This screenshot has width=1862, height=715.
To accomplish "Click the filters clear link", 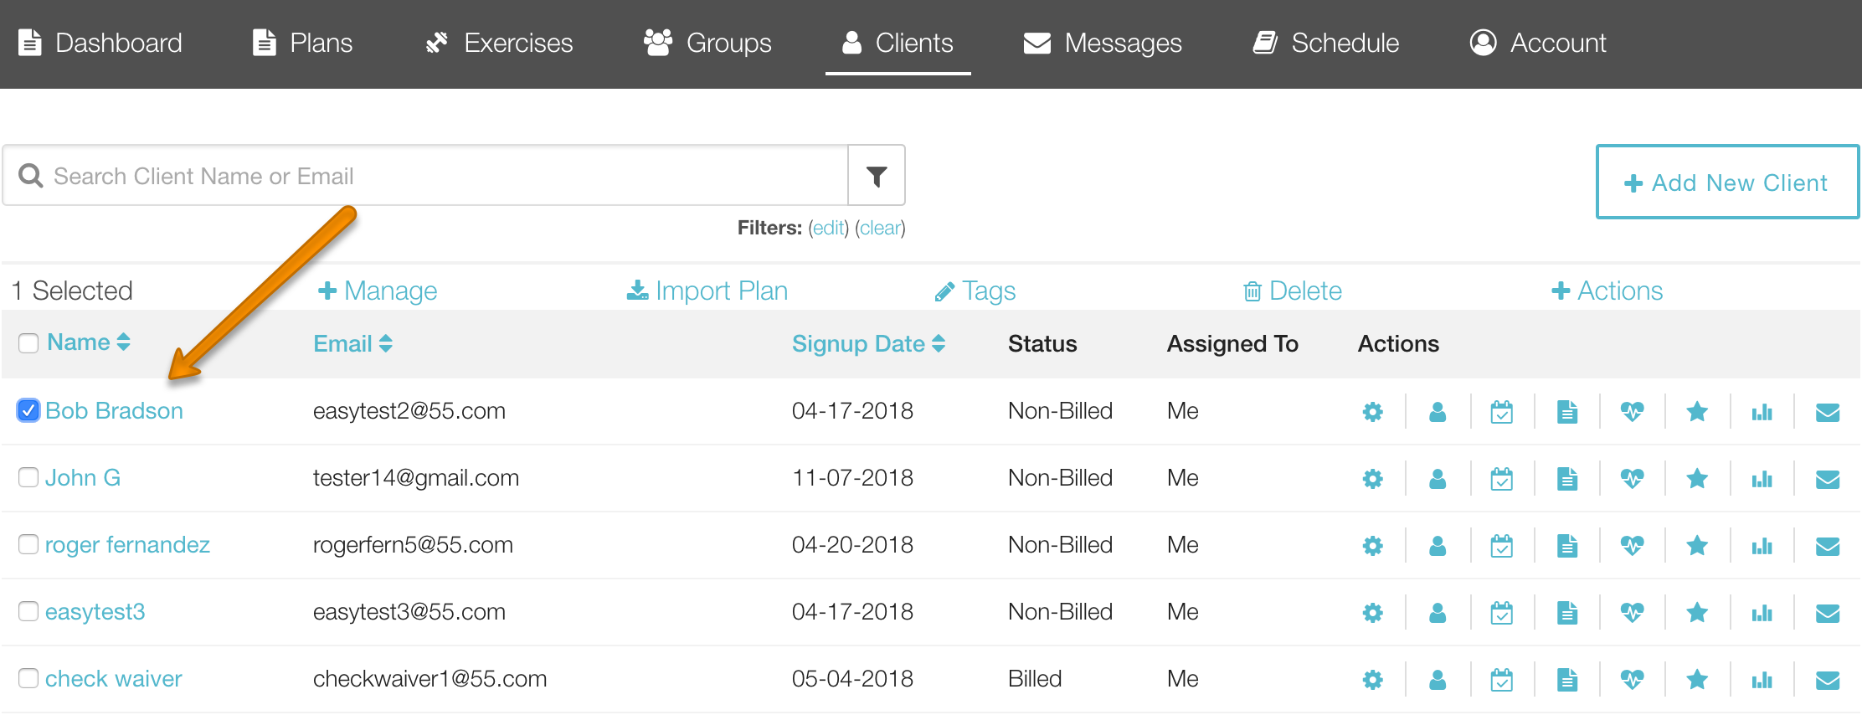I will click(881, 228).
